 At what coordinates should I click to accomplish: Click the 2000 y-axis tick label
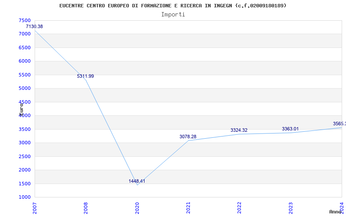coord(25,170)
